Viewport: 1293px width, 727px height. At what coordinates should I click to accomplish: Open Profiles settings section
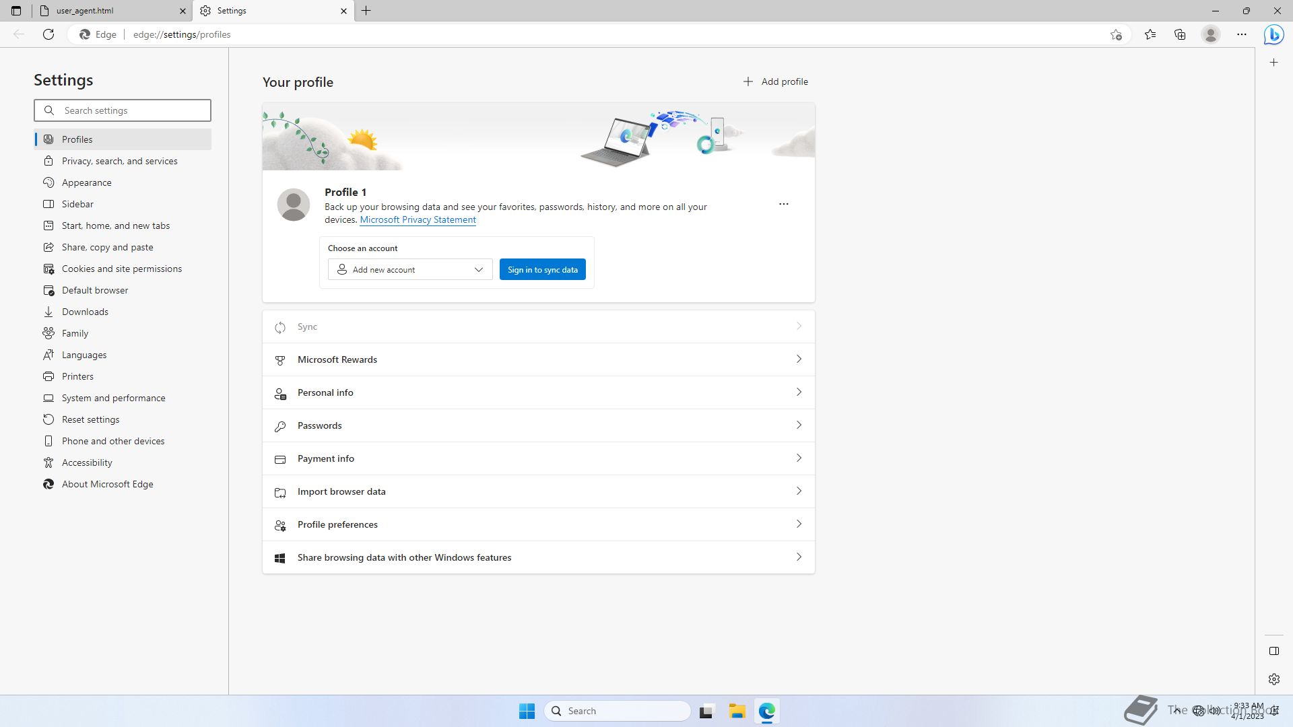pos(123,139)
